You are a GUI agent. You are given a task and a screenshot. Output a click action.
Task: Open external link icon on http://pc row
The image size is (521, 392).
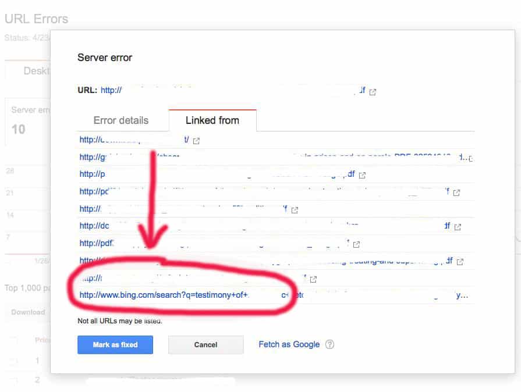pyautogui.click(x=456, y=193)
